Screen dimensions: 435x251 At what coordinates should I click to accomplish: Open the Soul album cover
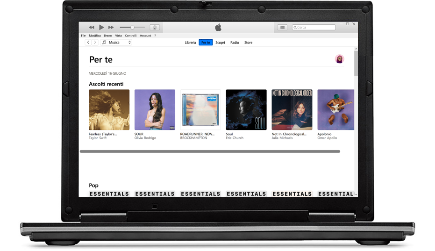tap(246, 110)
